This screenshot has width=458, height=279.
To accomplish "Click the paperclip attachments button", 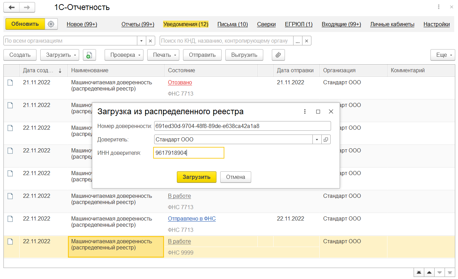I will (278, 55).
